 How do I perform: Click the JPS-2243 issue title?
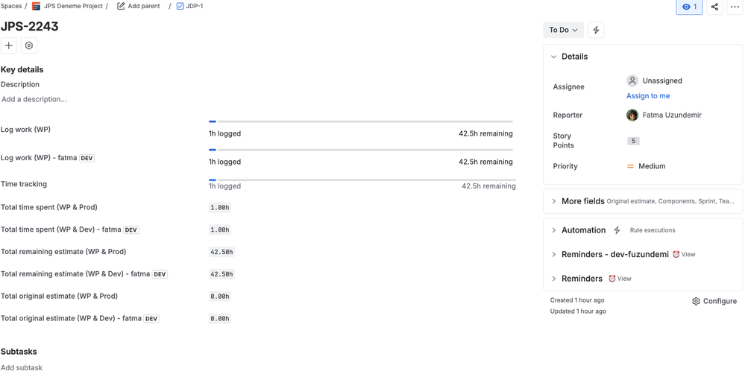coord(30,27)
